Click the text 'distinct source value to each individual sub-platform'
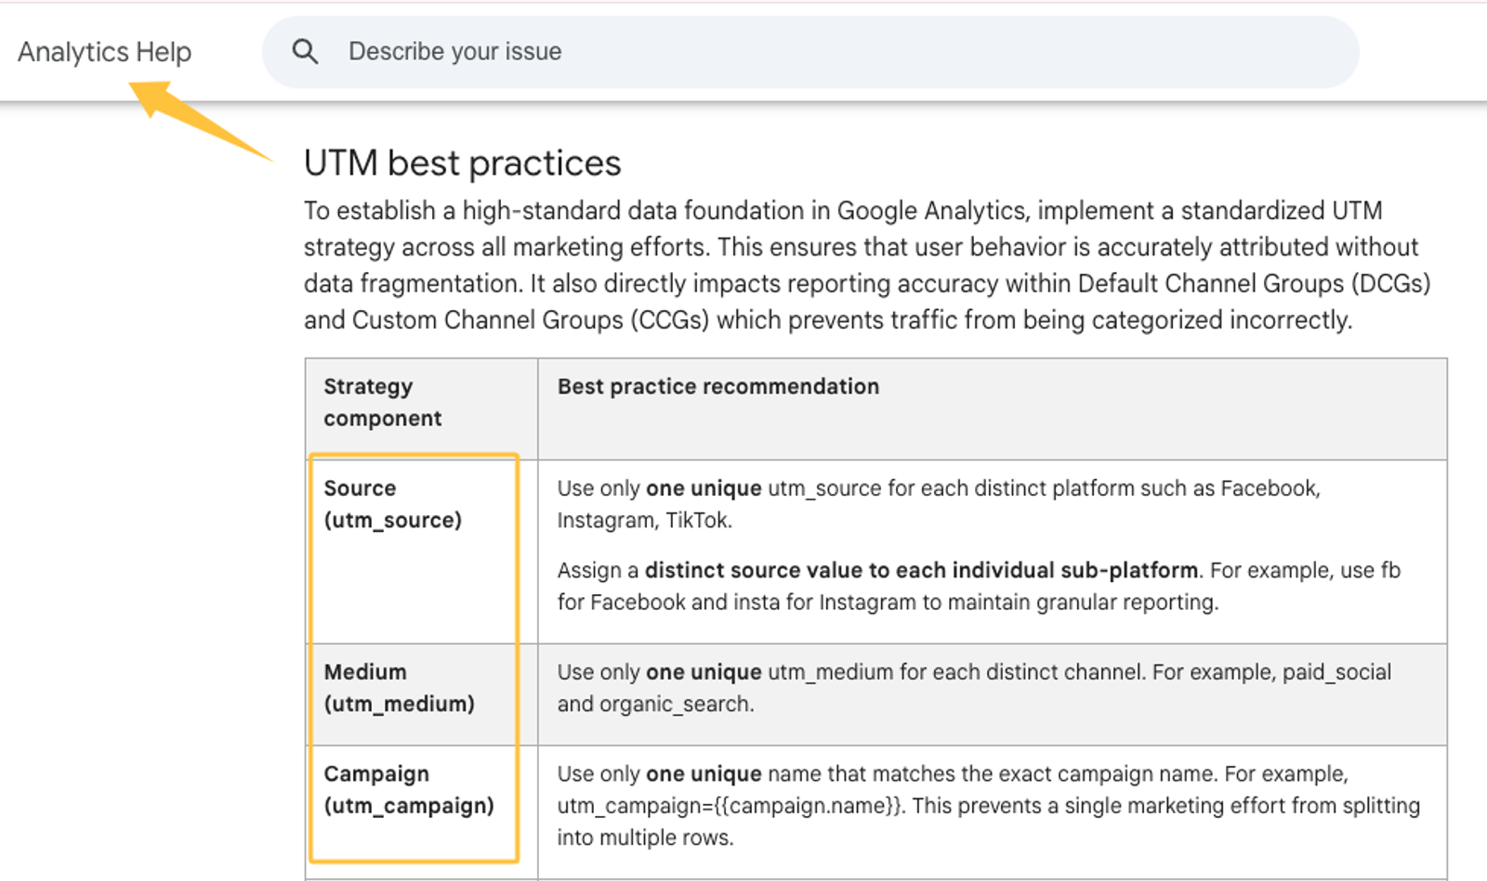Viewport: 1487px width, 881px height. click(x=921, y=570)
